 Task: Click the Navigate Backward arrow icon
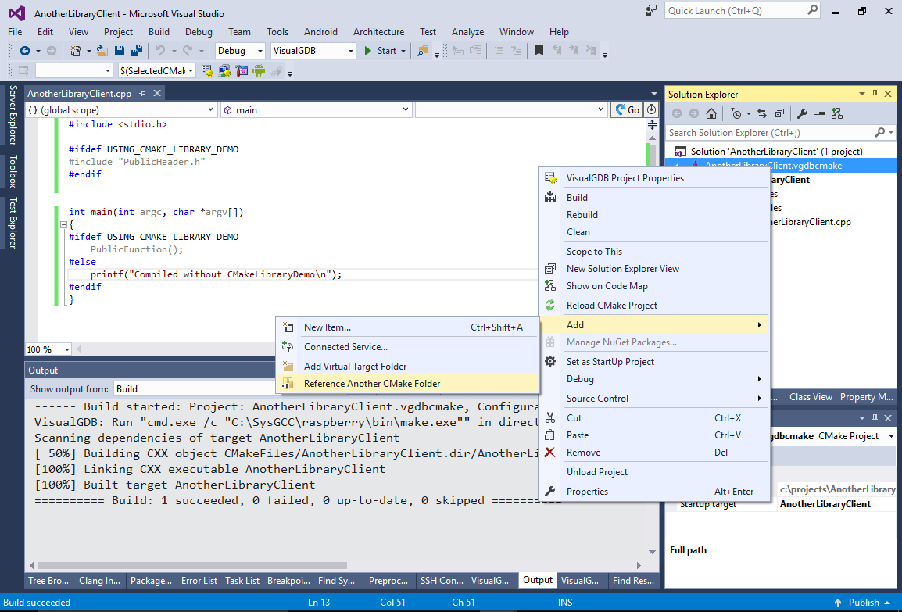(x=25, y=51)
